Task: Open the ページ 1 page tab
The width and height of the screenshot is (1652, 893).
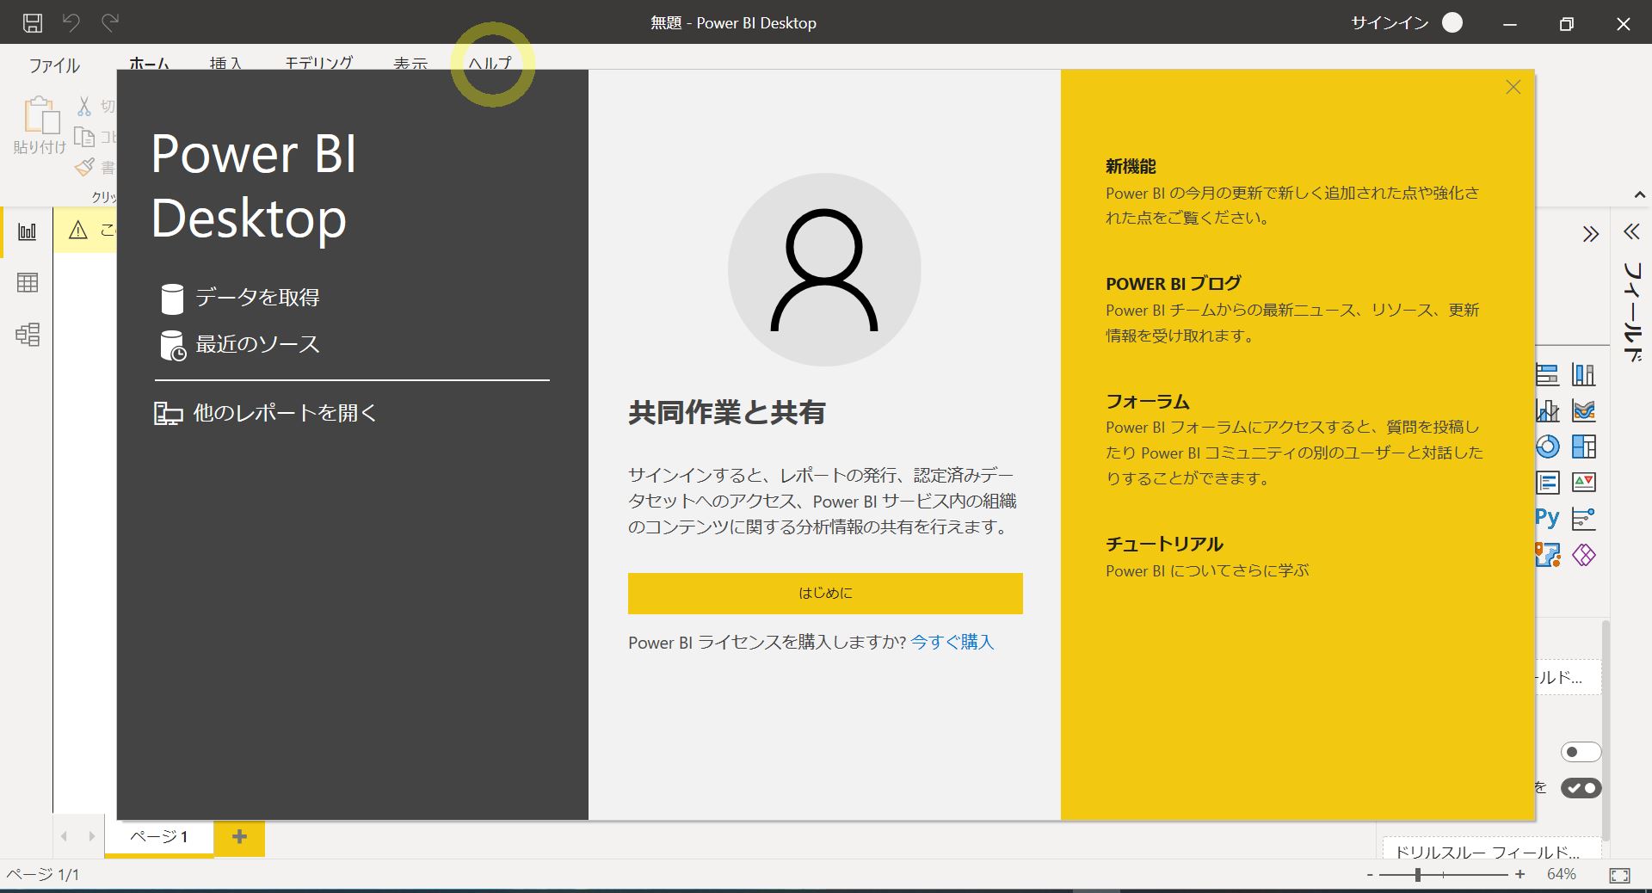Action: 159,836
